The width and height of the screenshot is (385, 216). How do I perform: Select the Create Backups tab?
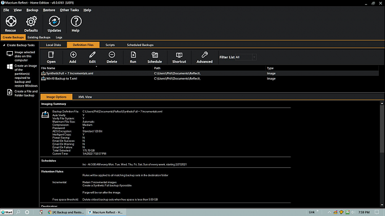point(13,37)
